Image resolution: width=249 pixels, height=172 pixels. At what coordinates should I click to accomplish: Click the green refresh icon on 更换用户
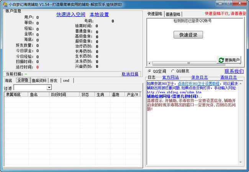coord(221,60)
